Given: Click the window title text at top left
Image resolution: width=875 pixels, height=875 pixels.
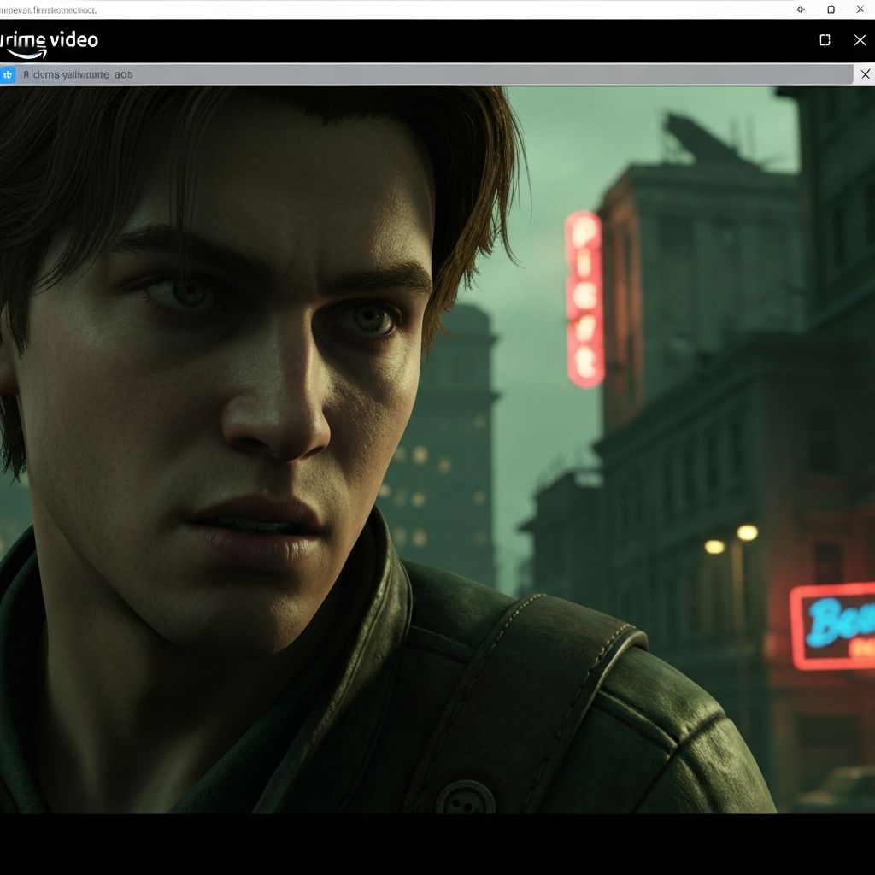Looking at the screenshot, I should pos(48,9).
